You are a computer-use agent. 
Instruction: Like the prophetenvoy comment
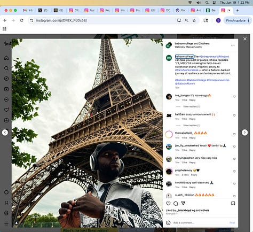tap(234, 172)
